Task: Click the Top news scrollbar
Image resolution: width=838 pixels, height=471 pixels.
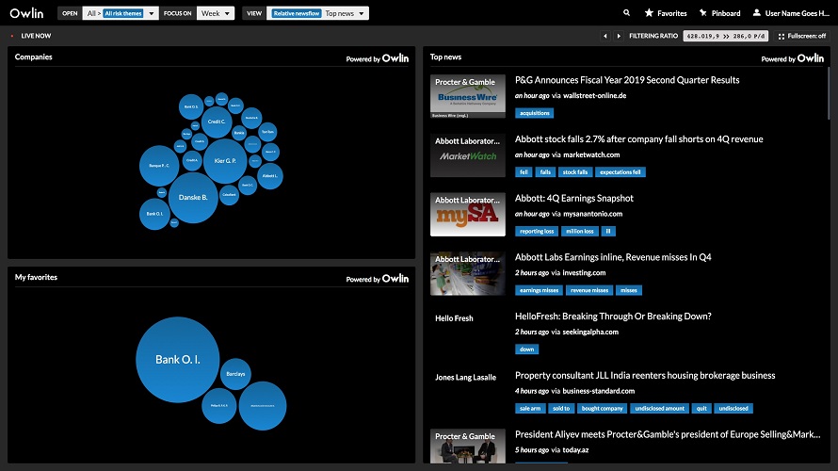Action: (x=829, y=93)
